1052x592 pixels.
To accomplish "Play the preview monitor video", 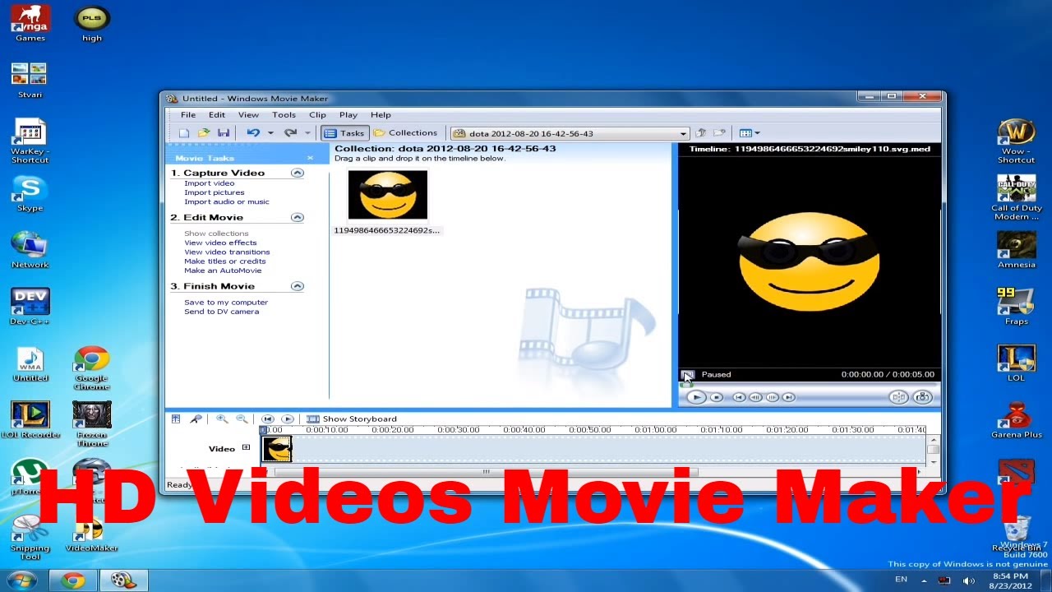I will point(696,397).
